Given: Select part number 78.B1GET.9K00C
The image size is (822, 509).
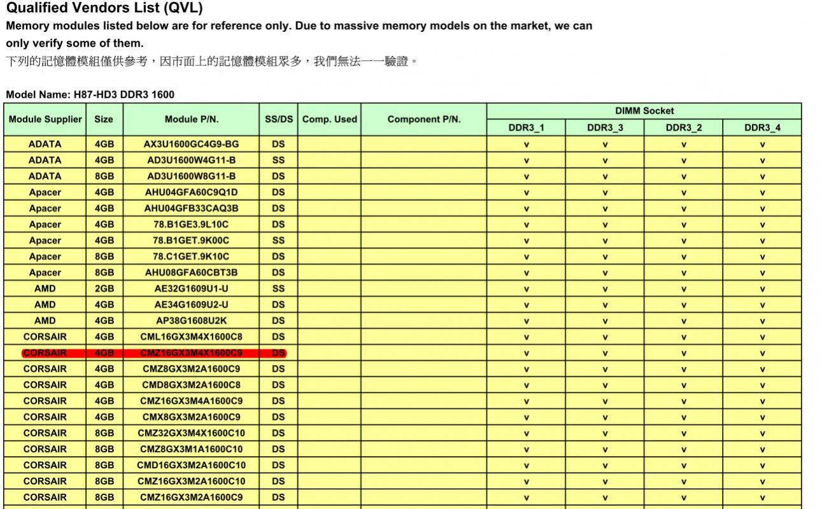Looking at the screenshot, I should (191, 240).
